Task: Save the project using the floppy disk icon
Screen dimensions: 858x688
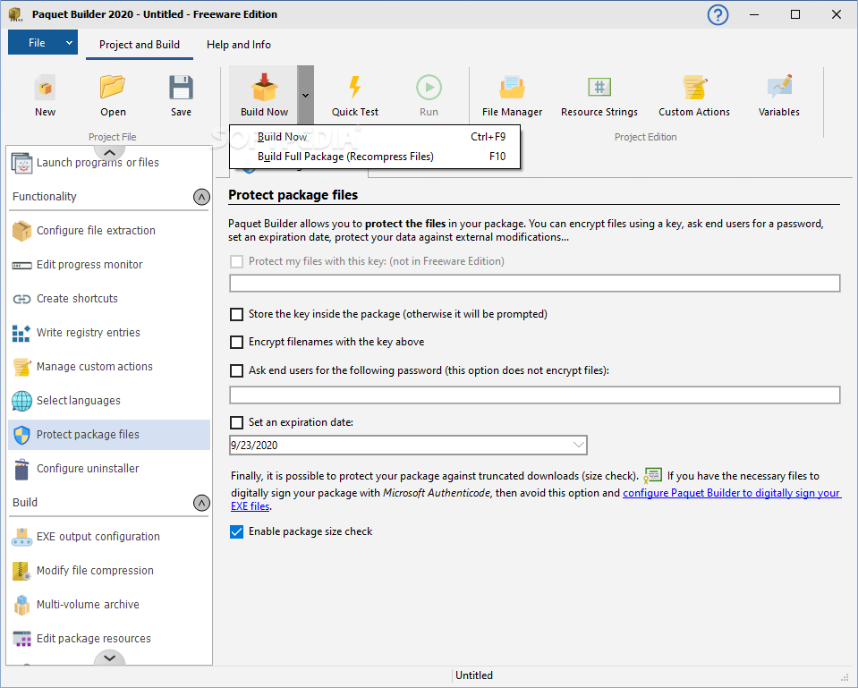Action: [181, 88]
